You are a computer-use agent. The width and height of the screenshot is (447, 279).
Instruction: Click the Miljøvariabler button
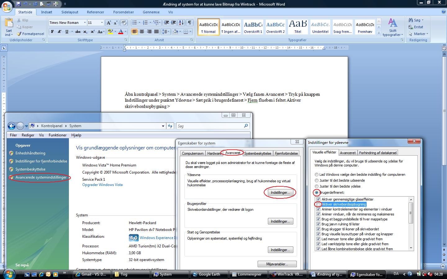(277, 264)
